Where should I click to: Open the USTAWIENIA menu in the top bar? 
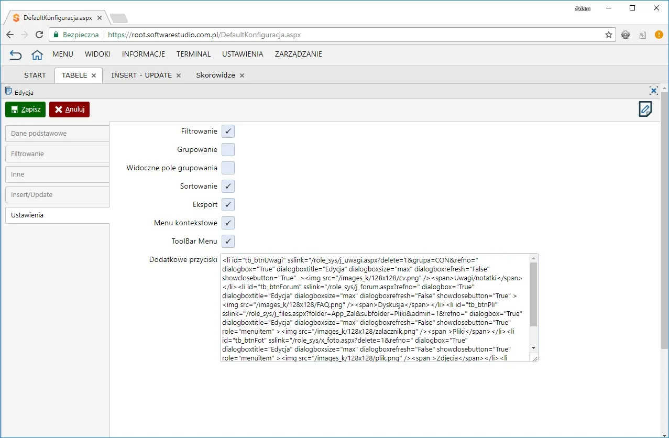point(243,54)
